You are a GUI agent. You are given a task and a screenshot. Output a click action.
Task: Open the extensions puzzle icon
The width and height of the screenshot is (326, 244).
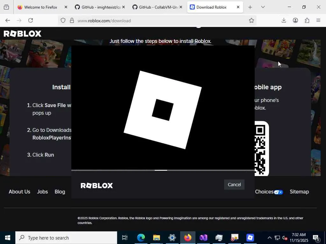coord(307,20)
